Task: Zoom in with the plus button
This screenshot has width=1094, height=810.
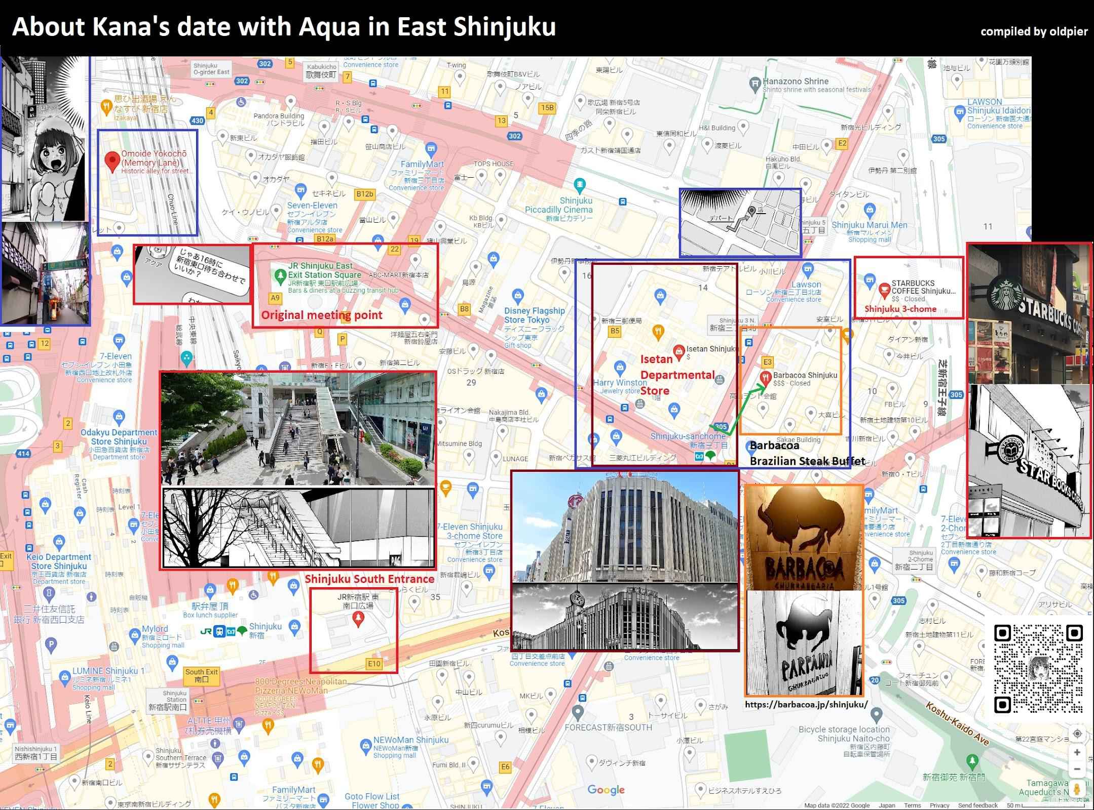Action: coord(1077,752)
